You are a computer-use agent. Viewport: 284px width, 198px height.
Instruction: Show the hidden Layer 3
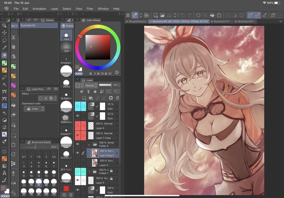pos(78,163)
